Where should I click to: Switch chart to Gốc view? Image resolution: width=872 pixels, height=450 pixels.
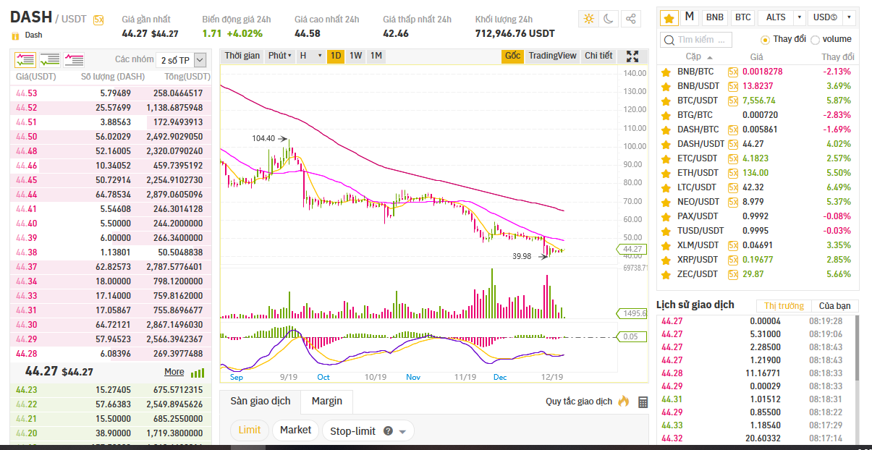coord(513,56)
